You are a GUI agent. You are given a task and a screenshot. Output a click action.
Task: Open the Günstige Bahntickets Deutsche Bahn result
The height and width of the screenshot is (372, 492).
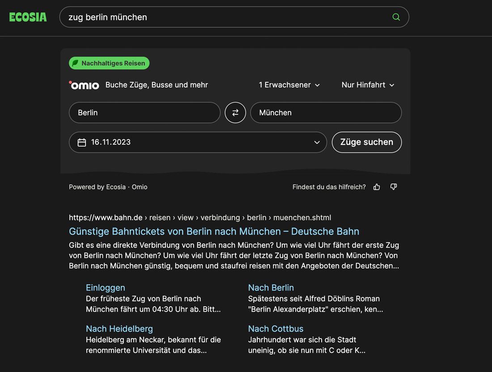pos(214,231)
